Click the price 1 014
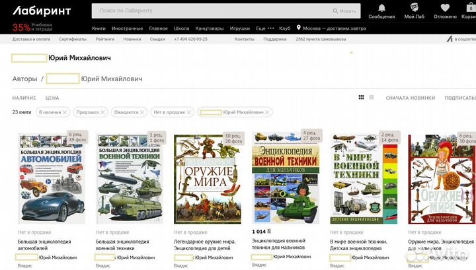 [x=261, y=232]
